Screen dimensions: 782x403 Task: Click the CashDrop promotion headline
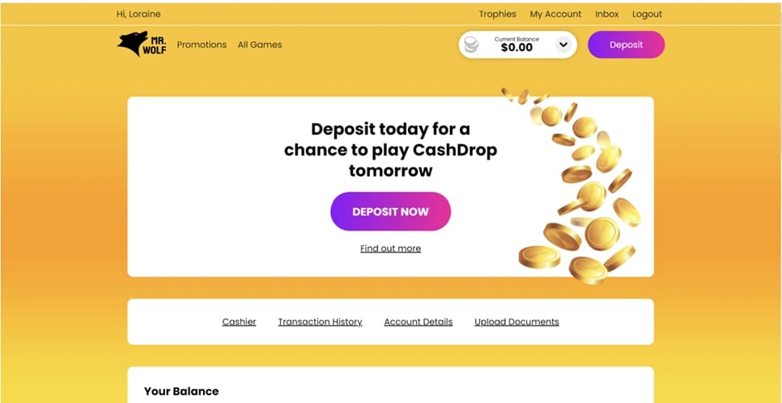(x=390, y=150)
